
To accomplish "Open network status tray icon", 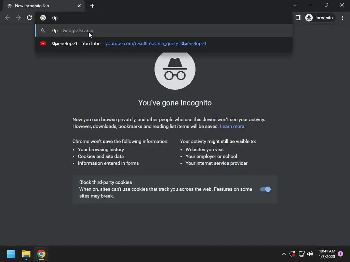I will 301,254.
